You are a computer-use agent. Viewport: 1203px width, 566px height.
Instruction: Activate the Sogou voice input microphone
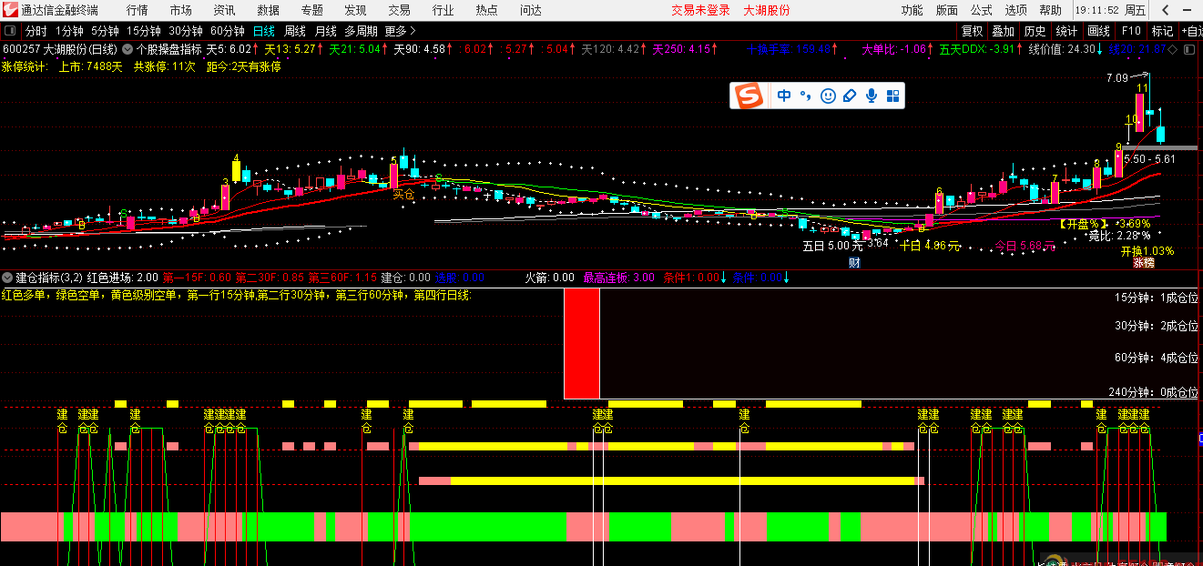coord(872,96)
